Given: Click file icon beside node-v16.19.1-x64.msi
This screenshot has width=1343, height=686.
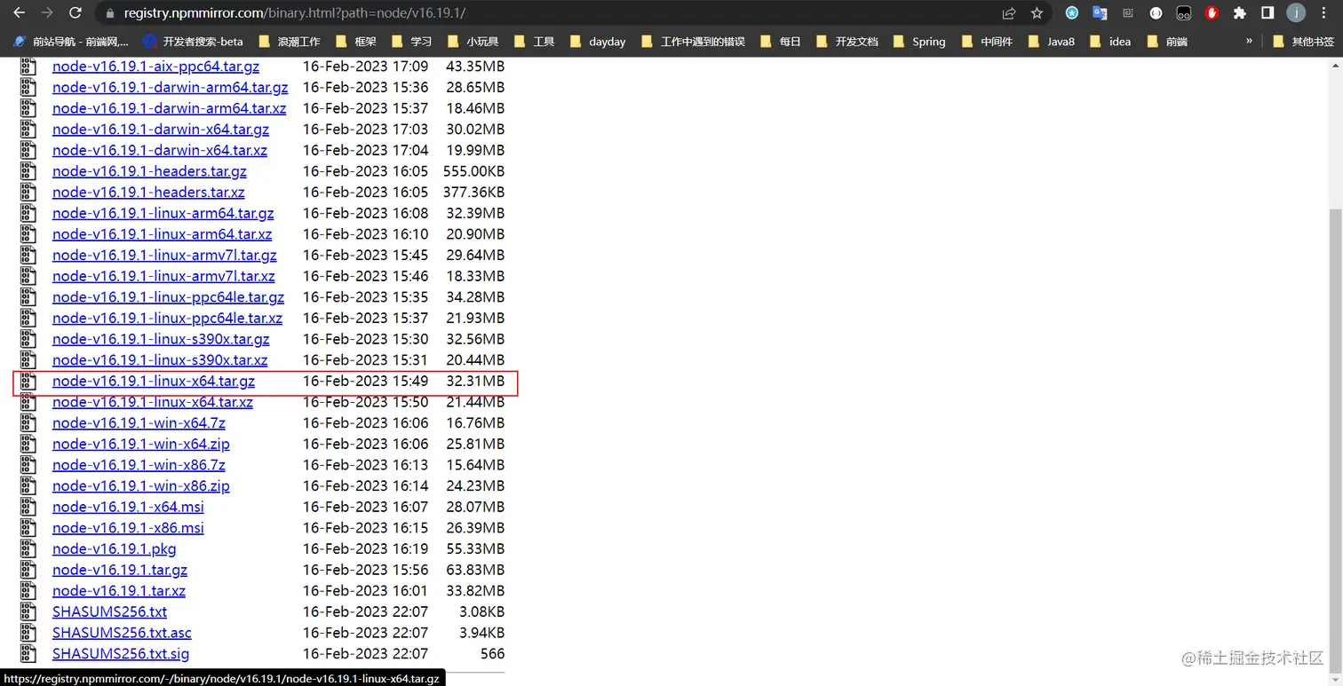Looking at the screenshot, I should (x=28, y=507).
